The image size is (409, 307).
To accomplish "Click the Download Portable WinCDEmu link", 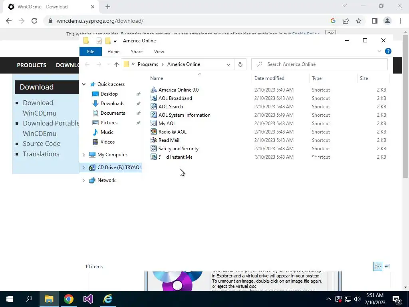I will coord(51,128).
